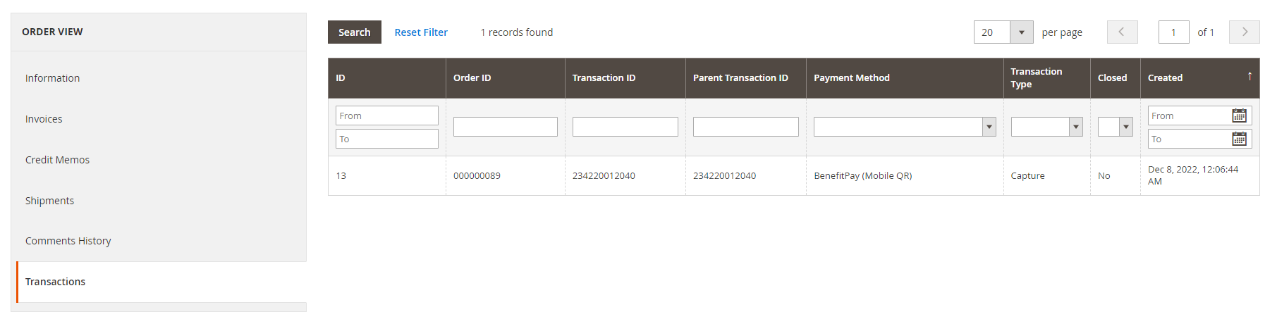Focus the Order ID filter field
1277x312 pixels.
[505, 127]
